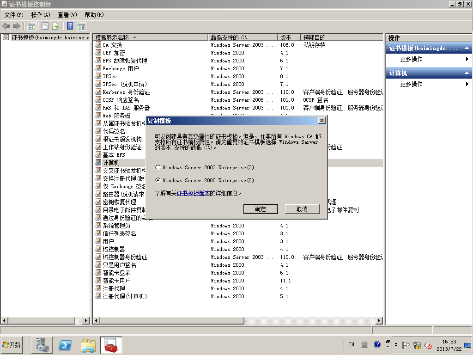This screenshot has width=473, height=355.
Task: Select the OCSP 响应签名 template row
Action: (239, 100)
